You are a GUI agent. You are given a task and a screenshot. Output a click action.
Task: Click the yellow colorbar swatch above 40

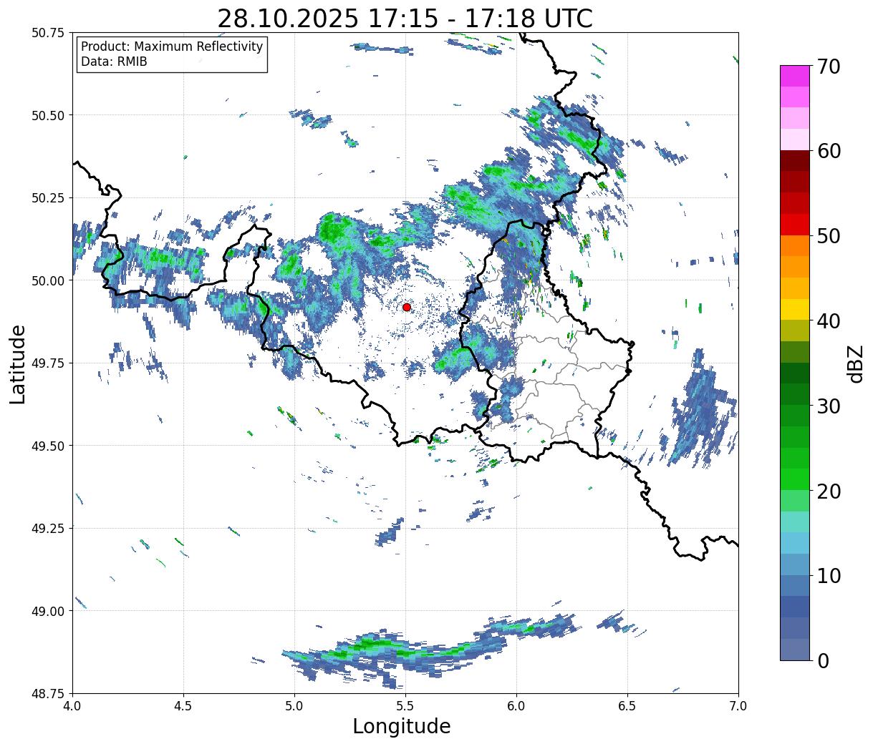pos(795,309)
